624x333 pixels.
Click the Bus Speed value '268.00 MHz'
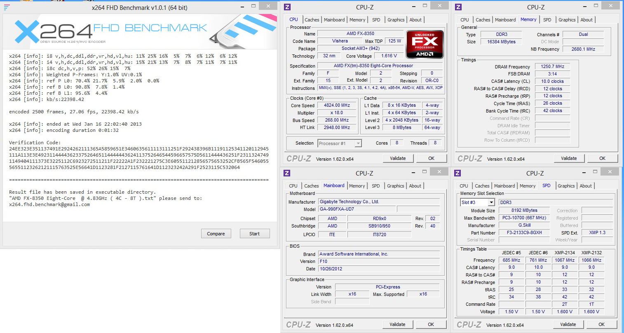tap(337, 120)
